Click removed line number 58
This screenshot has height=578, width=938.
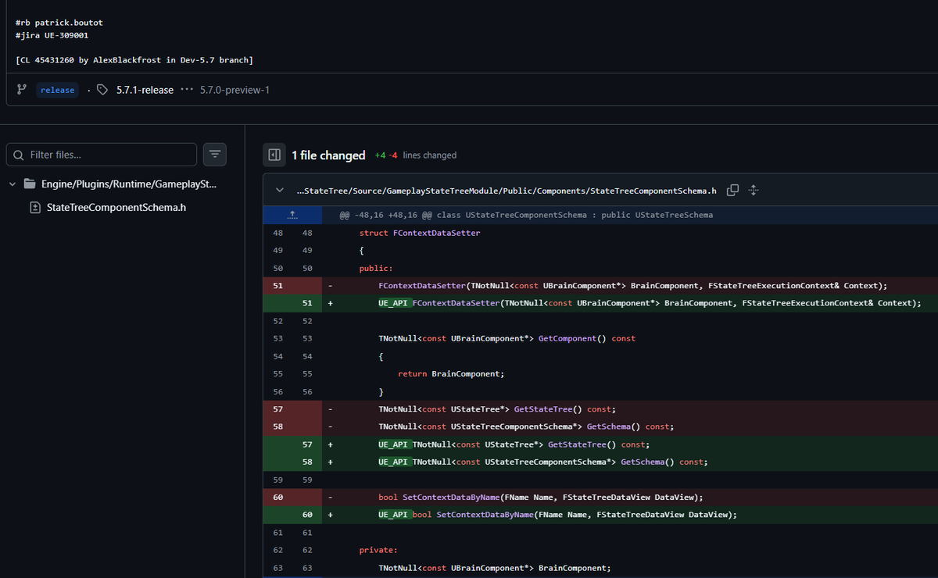point(278,426)
